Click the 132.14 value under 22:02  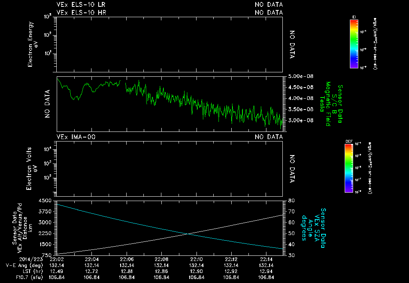tap(57, 265)
